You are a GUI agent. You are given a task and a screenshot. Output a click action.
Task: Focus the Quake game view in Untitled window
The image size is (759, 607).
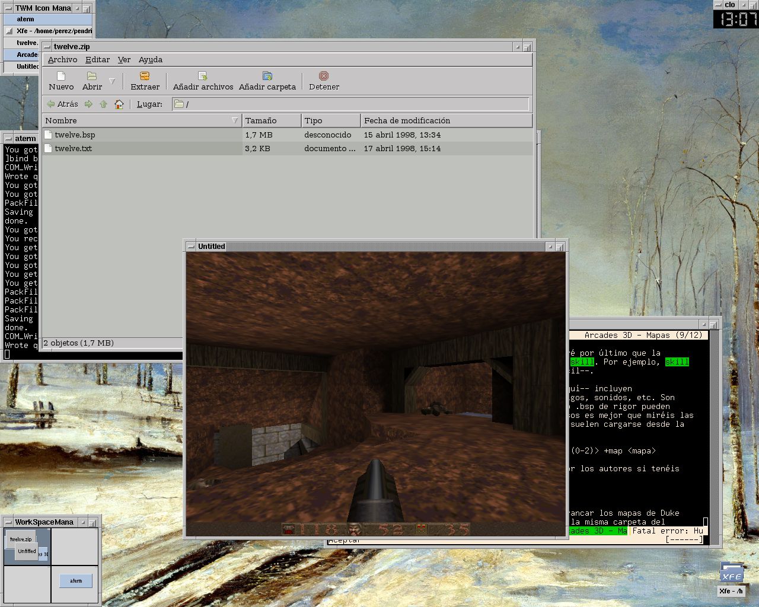click(x=375, y=394)
